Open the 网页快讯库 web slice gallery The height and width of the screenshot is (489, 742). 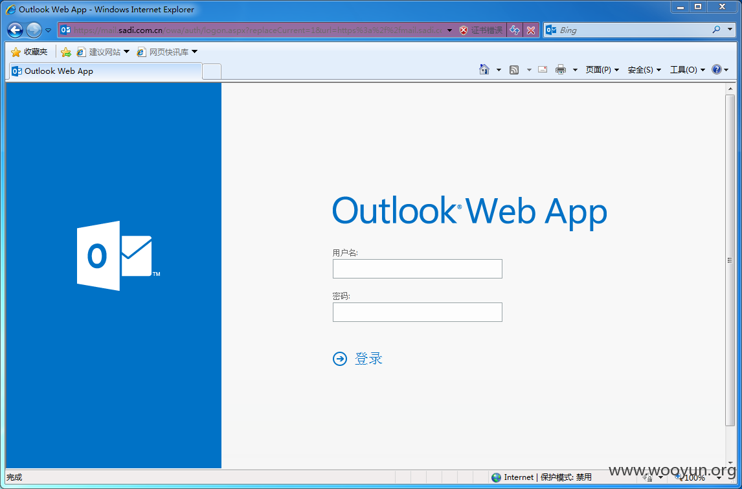click(x=163, y=52)
